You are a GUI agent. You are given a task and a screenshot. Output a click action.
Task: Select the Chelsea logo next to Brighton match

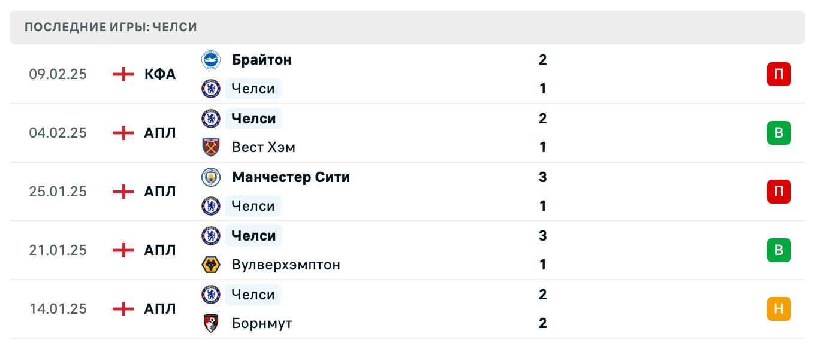tap(211, 89)
